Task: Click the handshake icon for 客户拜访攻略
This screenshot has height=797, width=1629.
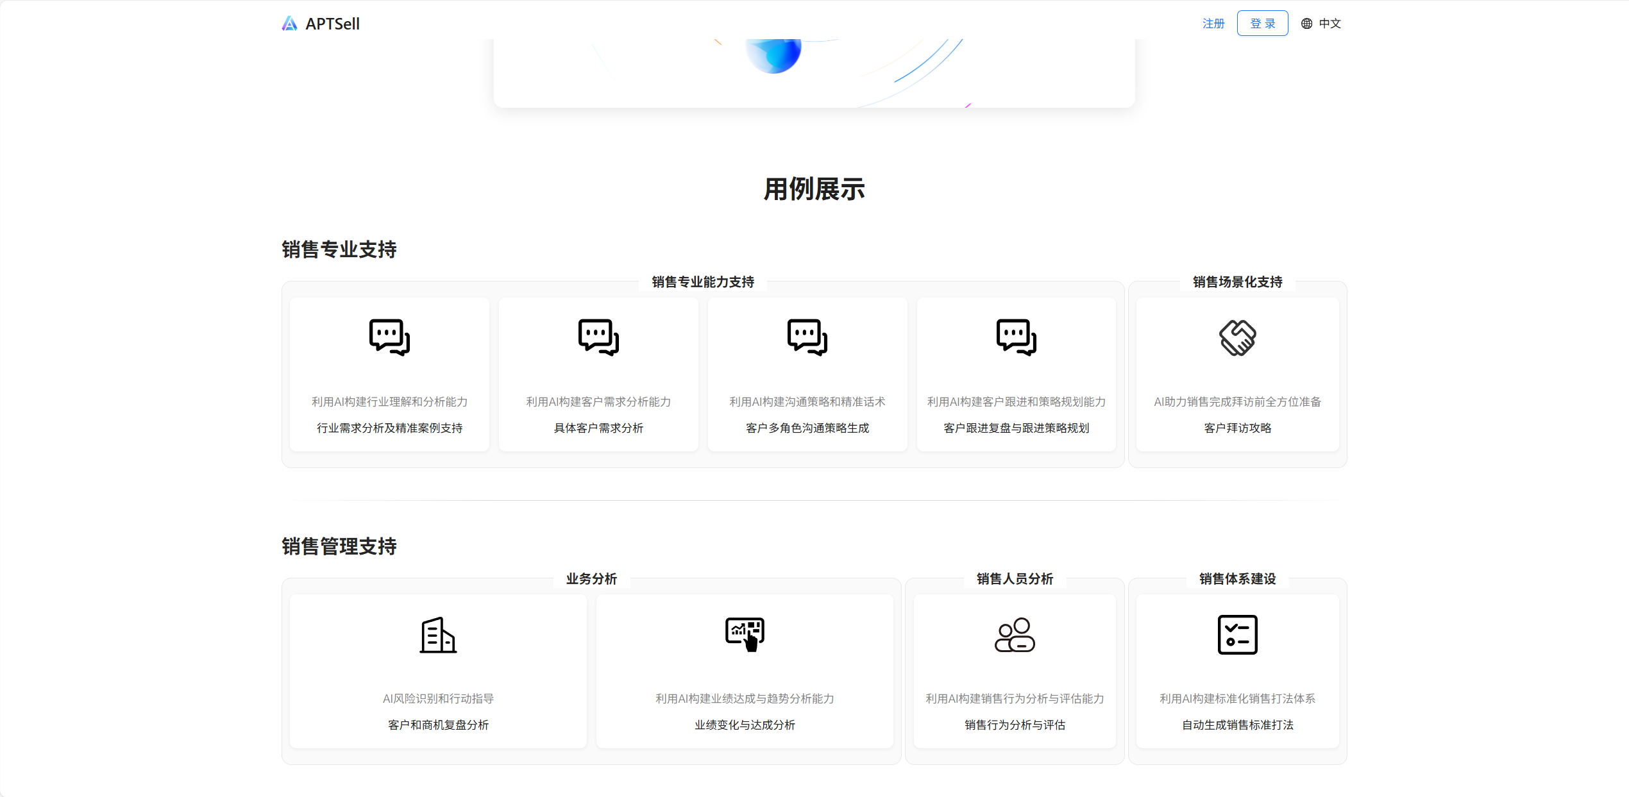Action: tap(1238, 337)
